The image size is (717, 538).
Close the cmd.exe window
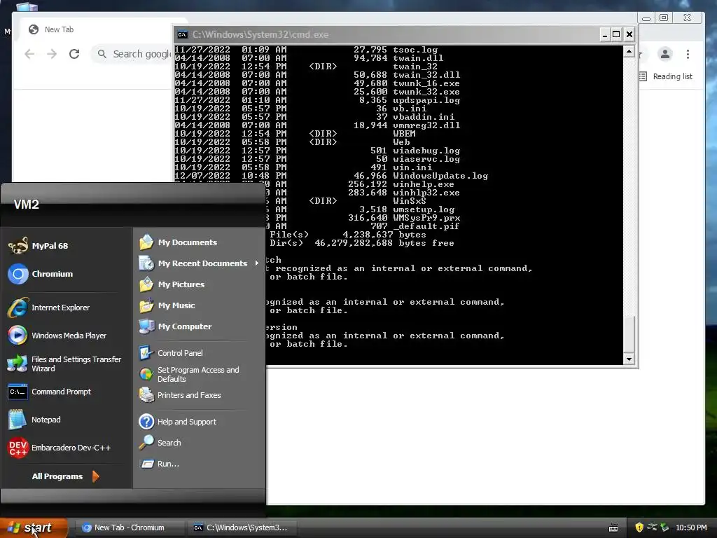point(629,34)
